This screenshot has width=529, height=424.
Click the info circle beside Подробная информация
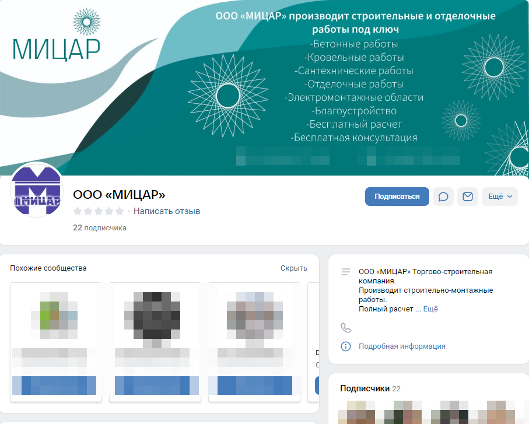tap(345, 346)
